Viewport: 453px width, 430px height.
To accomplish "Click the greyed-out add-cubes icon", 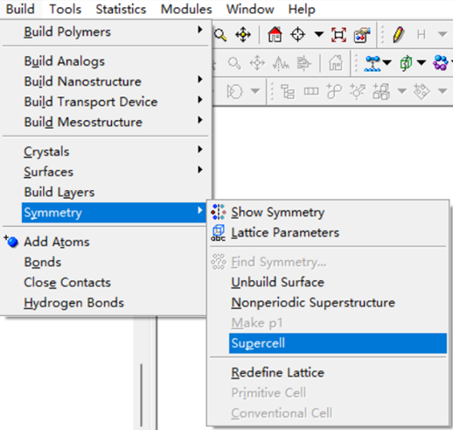I will click(381, 91).
